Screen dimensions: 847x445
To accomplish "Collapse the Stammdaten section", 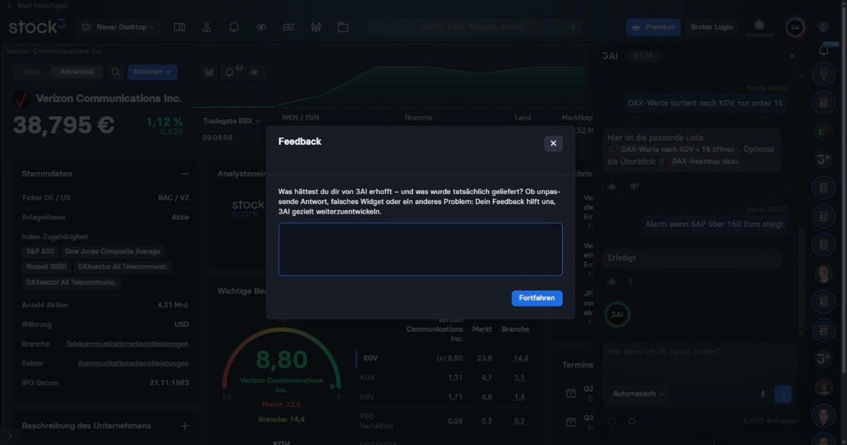I will (185, 174).
